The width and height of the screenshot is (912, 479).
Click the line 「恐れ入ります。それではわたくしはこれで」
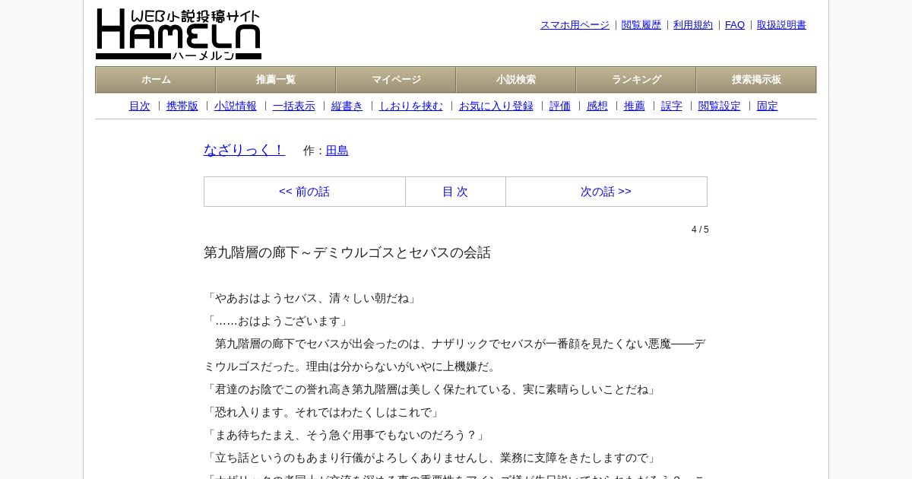point(323,412)
